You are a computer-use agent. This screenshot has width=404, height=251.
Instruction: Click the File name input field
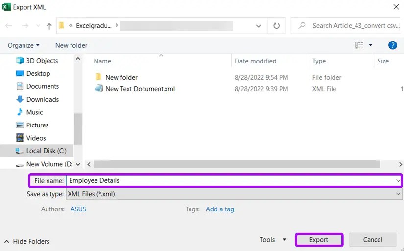231,180
